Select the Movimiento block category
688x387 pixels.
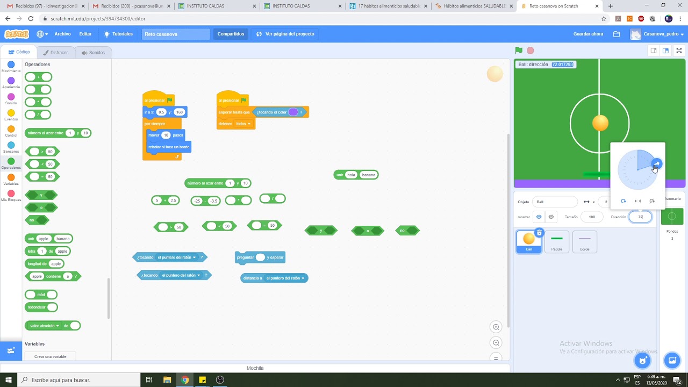(11, 67)
